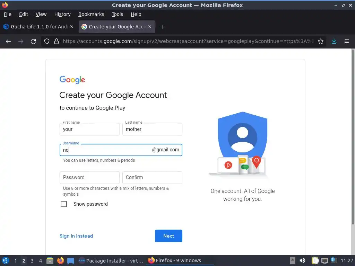The image size is (355, 266).
Task: Open the Bookmarks menu
Action: [x=91, y=14]
